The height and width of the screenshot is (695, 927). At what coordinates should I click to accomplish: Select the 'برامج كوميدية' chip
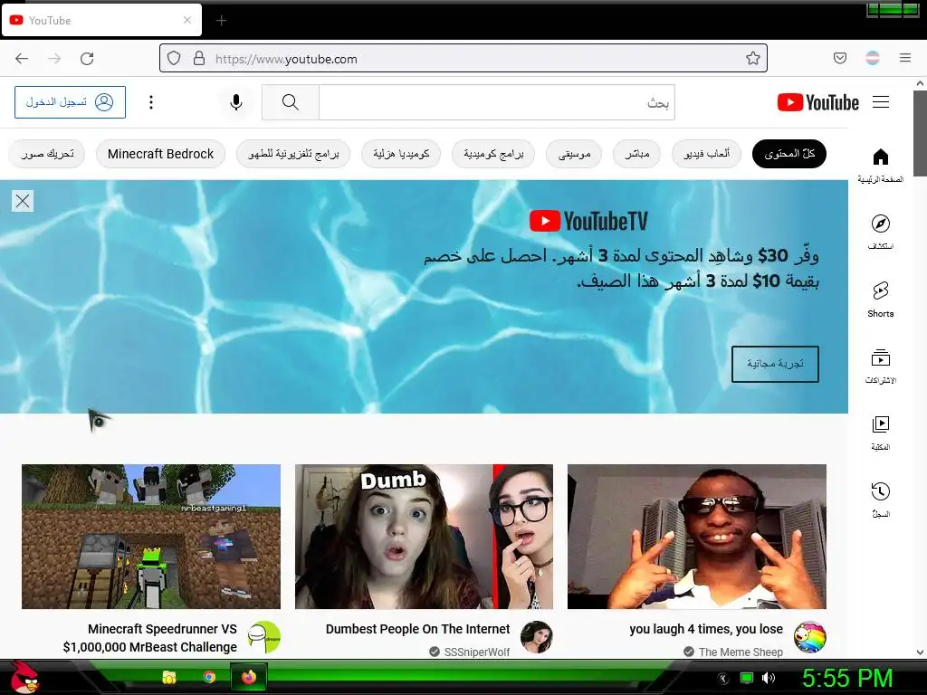tap(493, 154)
